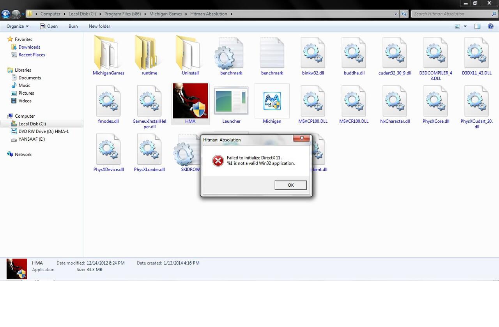Open the view options dropdown arrow
Viewport: 499px width, 327px height.
(x=465, y=27)
